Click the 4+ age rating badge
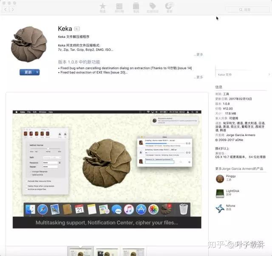272x256 pixels. coord(77,29)
